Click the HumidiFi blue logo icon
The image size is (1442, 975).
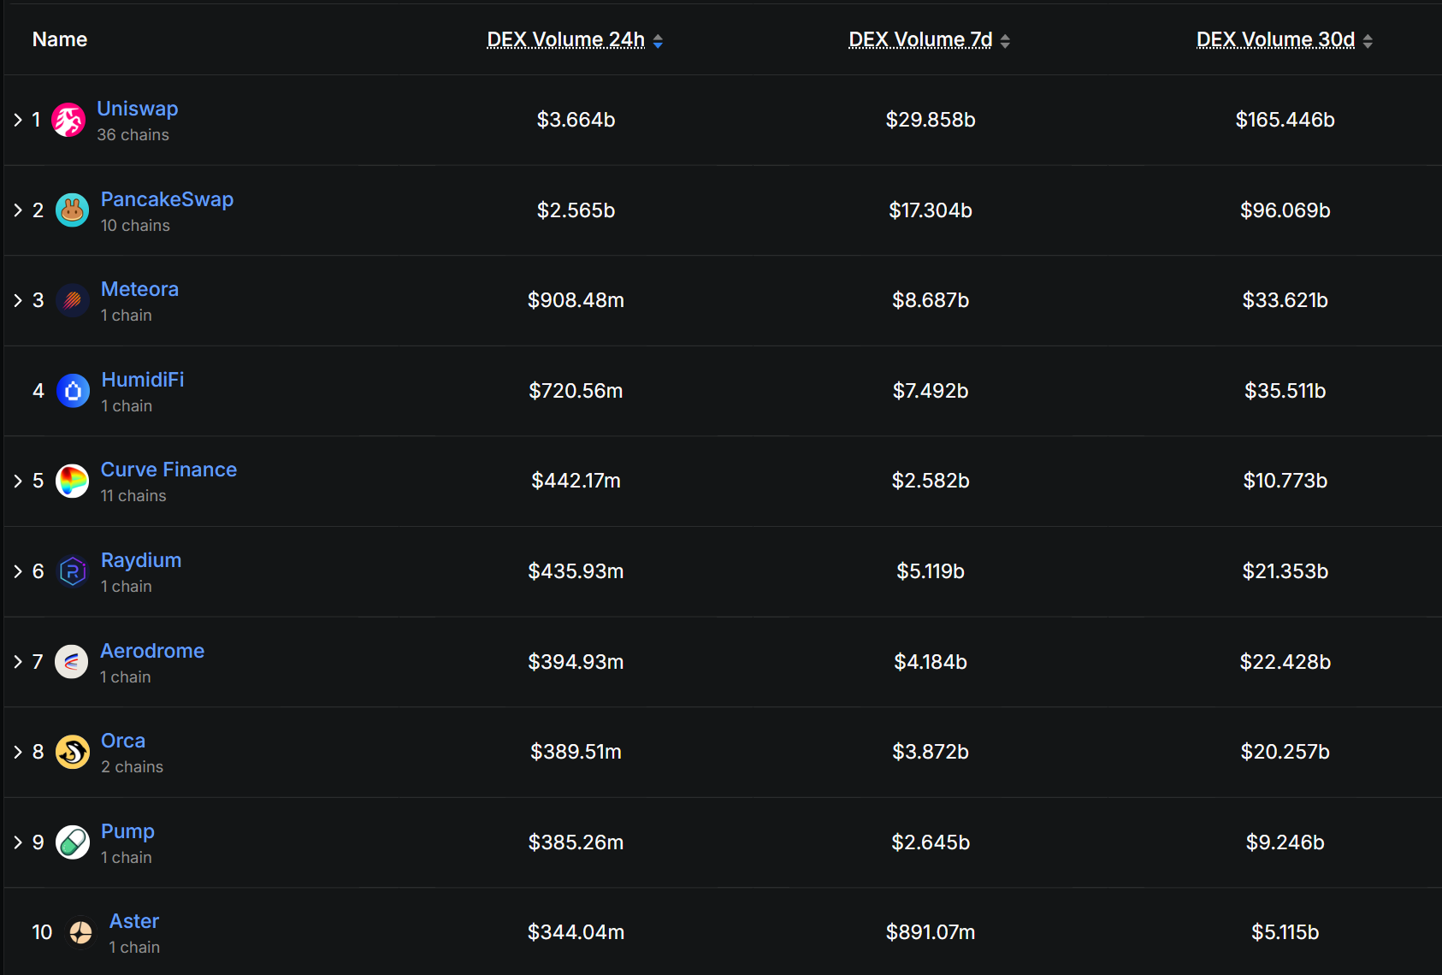(x=73, y=391)
